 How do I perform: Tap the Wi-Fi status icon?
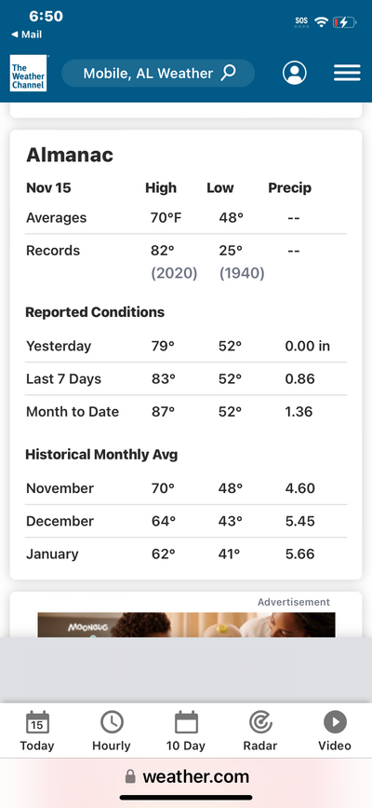322,22
